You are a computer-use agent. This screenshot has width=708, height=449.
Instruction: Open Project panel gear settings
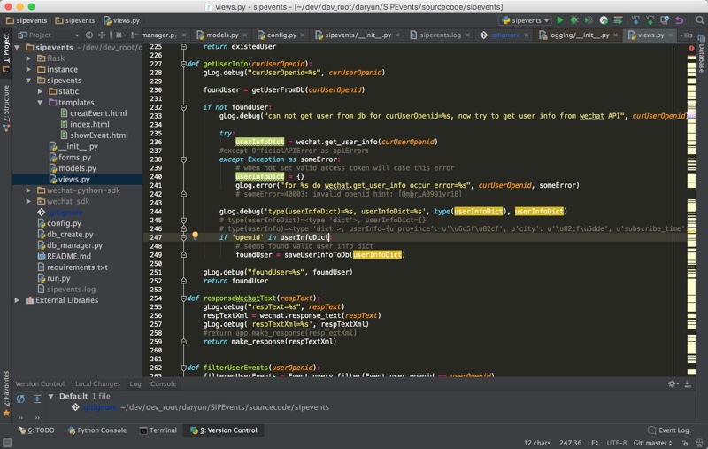click(118, 35)
